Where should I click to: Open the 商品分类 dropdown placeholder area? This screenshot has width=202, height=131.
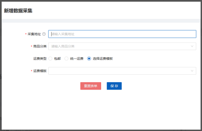pyautogui.click(x=118, y=46)
